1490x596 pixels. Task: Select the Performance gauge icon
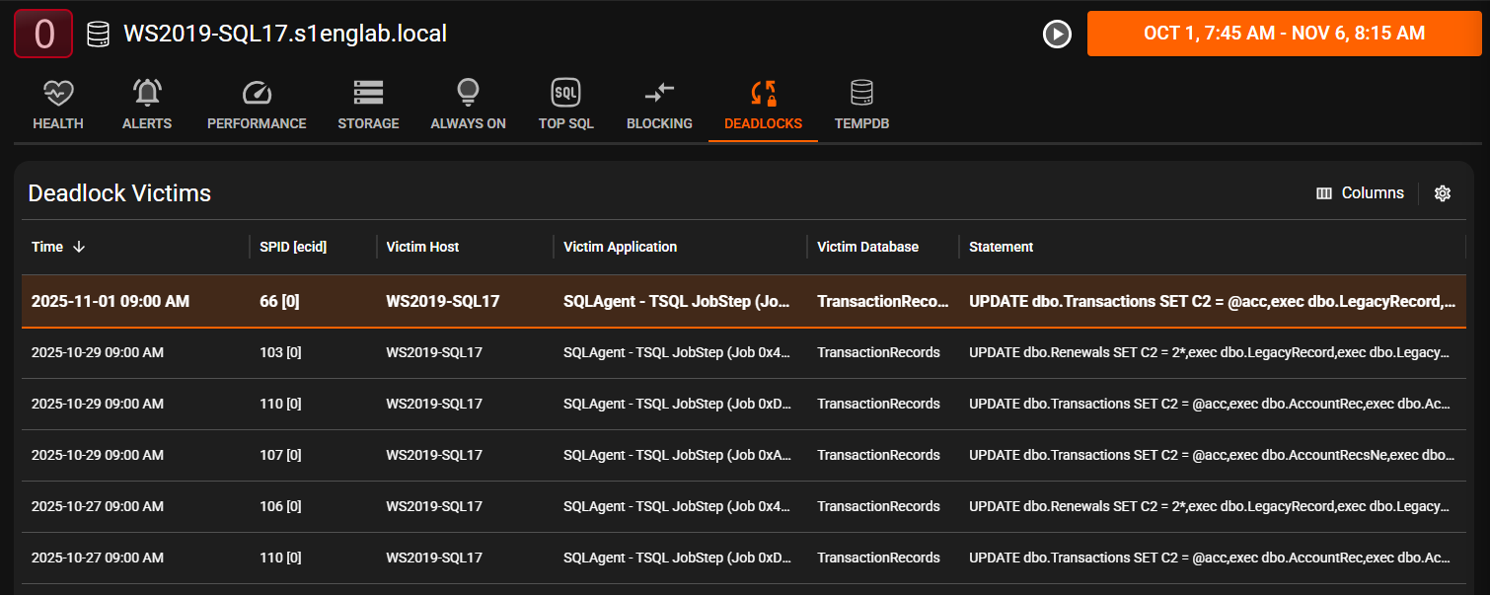(257, 94)
